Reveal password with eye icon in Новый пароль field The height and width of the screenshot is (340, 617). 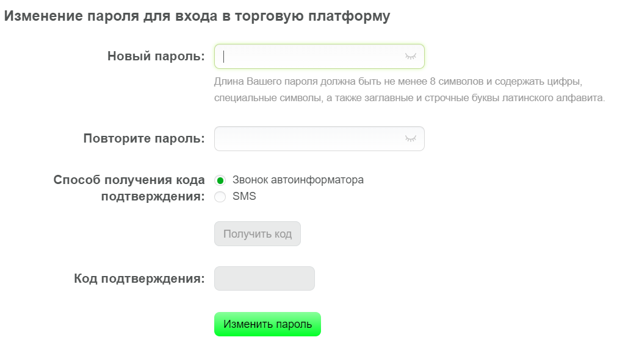410,57
